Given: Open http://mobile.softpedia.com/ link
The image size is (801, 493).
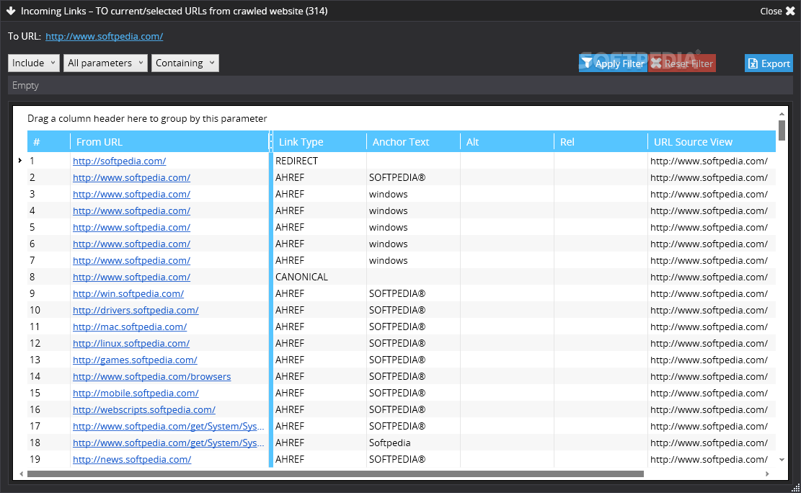Looking at the screenshot, I should click(x=136, y=393).
